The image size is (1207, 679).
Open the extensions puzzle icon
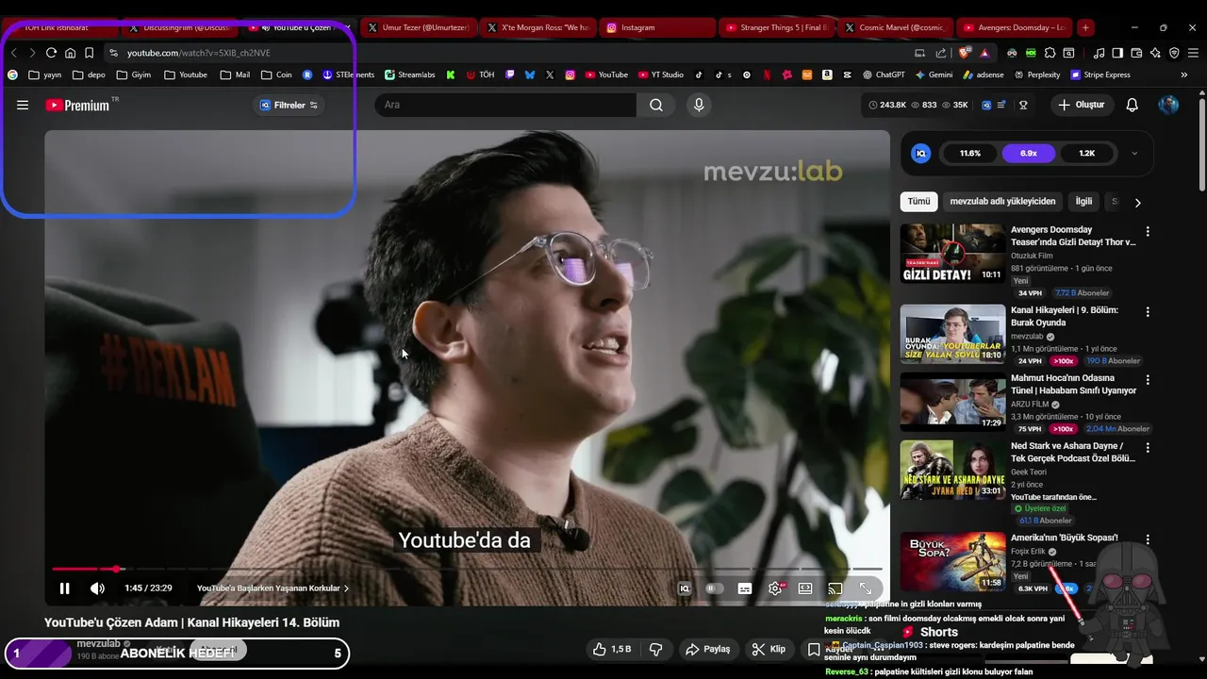1050,53
